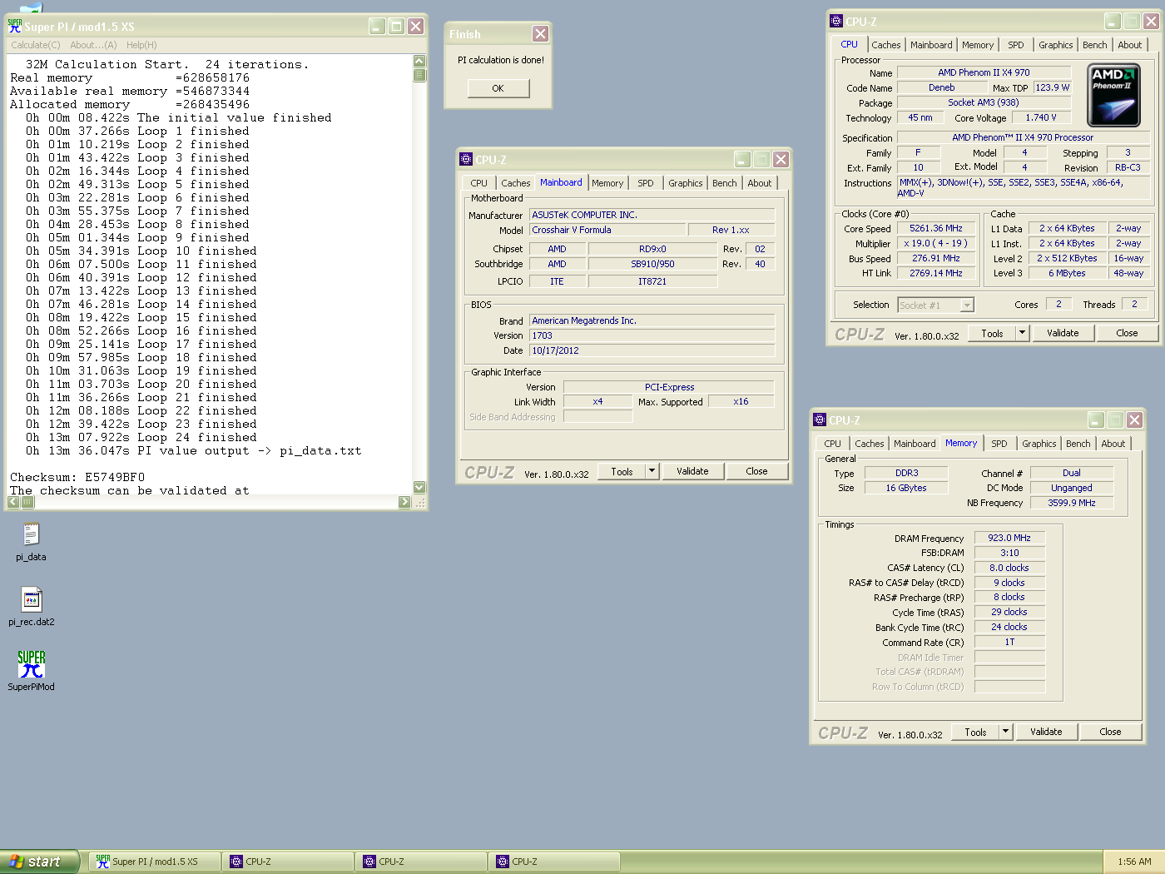Screen dimensions: 1165x874
Task: Click the Loop 24 finished line
Action: coord(141,438)
